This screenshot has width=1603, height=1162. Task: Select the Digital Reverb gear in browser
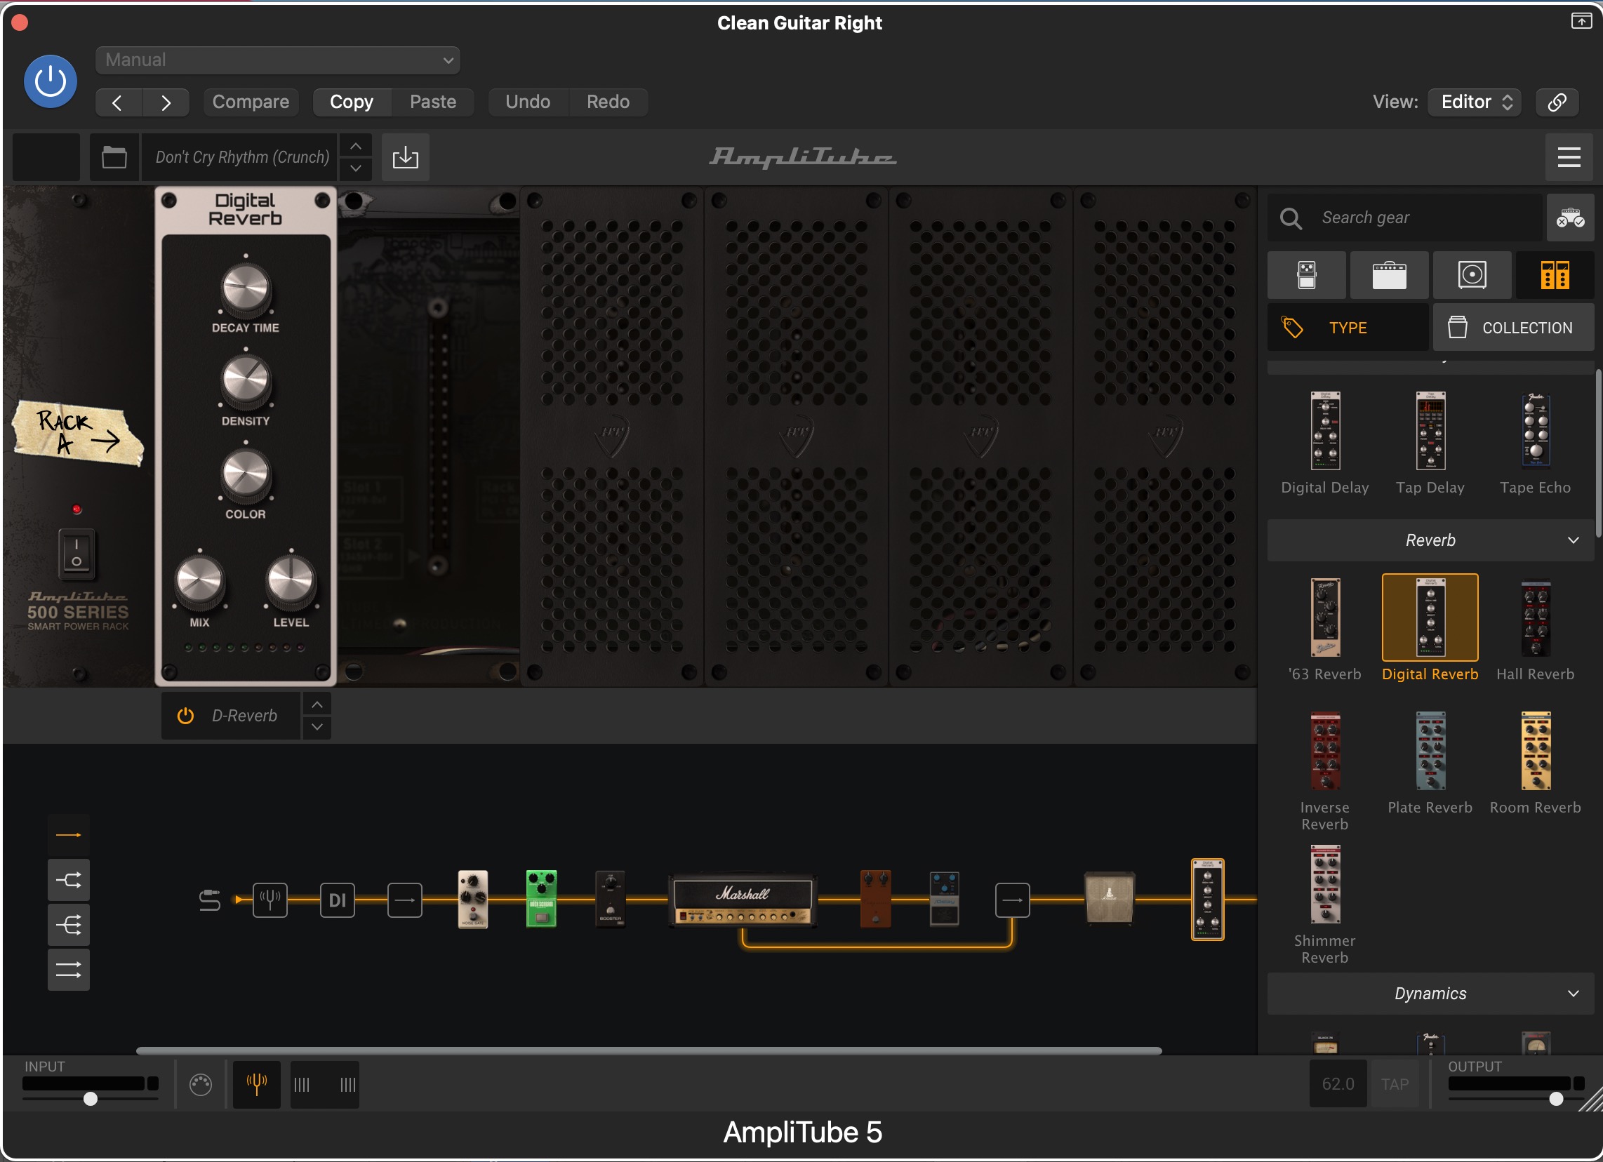click(x=1430, y=629)
